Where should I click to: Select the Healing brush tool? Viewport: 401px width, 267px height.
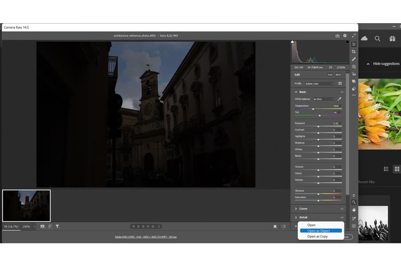(354, 59)
